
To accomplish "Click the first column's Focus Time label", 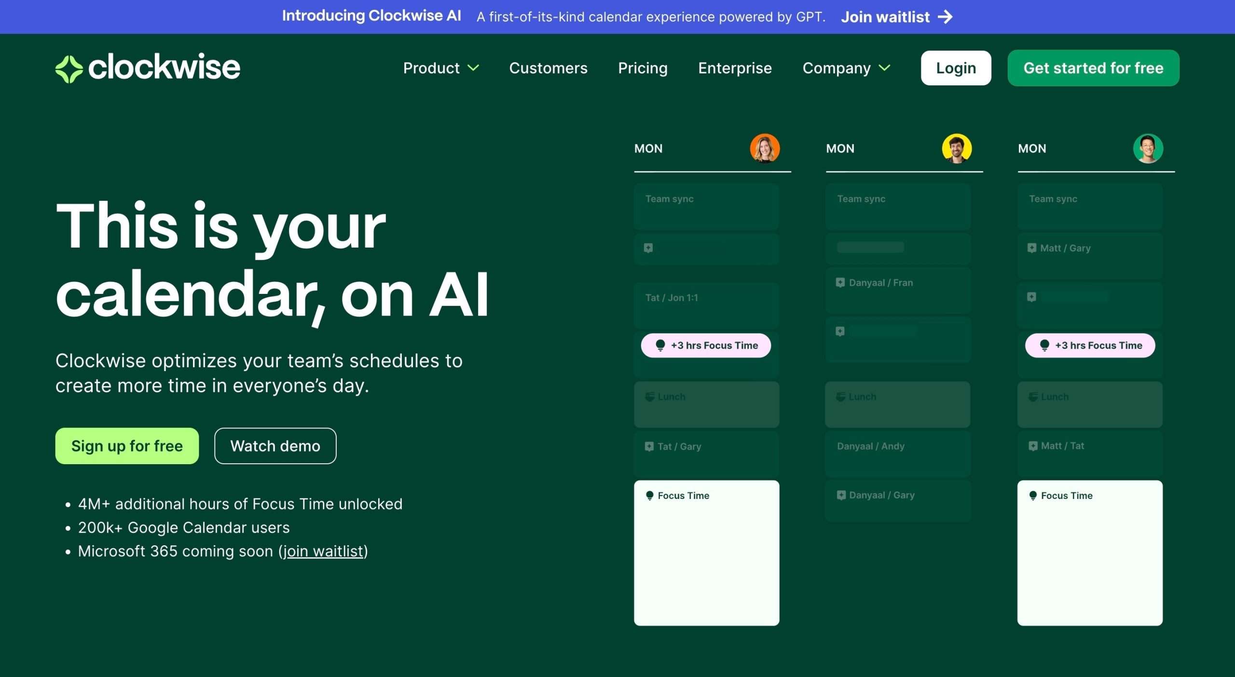I will [x=683, y=496].
